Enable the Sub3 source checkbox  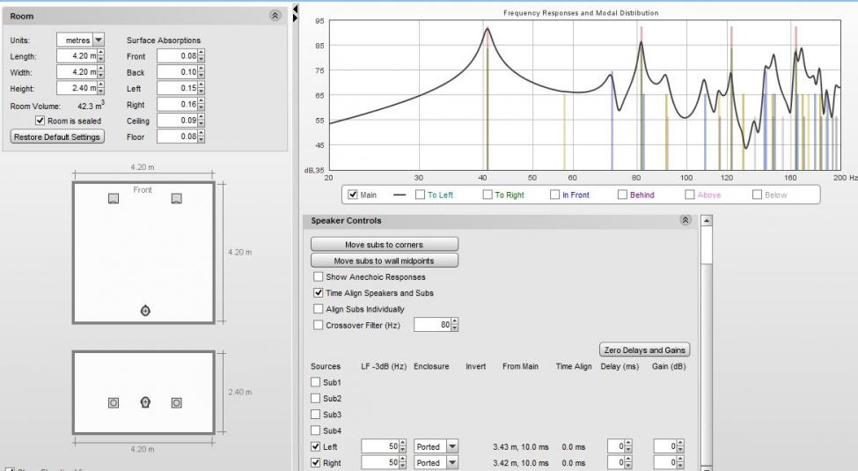pyautogui.click(x=315, y=414)
